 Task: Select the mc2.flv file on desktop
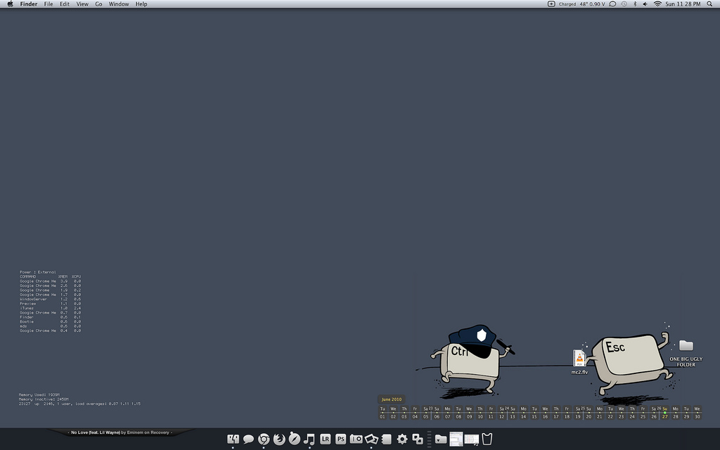[x=579, y=362]
